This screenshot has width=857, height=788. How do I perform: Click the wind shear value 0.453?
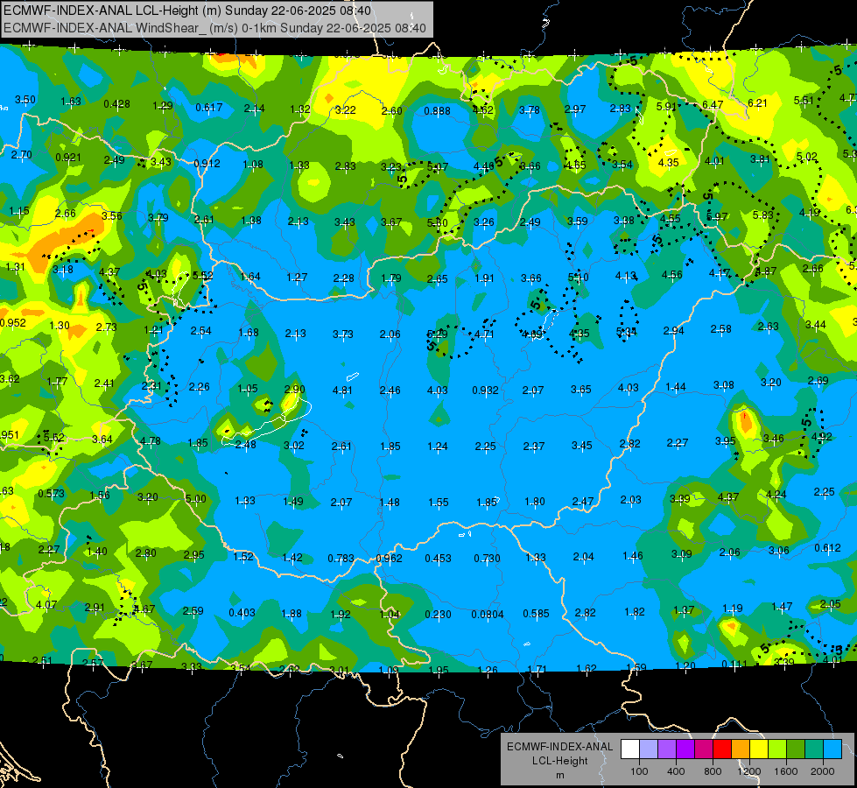click(x=439, y=559)
